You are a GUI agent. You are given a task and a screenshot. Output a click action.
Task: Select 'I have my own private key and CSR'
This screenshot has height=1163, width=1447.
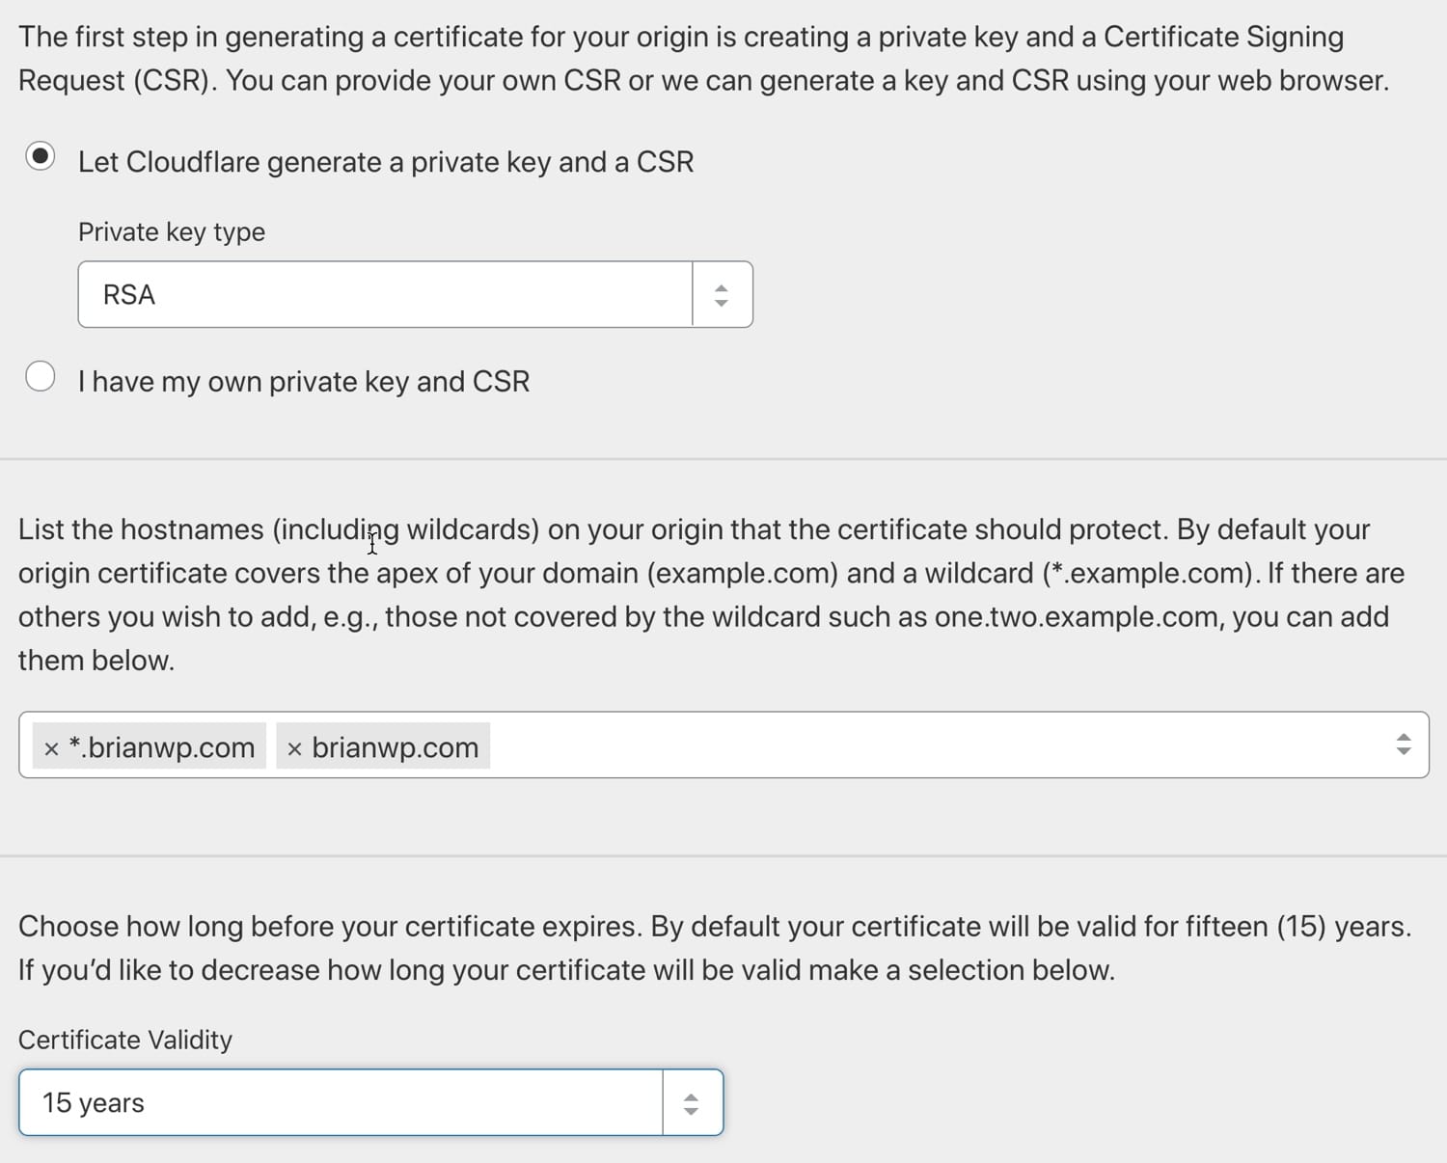point(41,376)
